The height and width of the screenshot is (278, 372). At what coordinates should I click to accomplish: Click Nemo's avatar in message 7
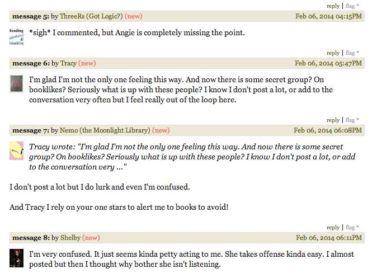[x=17, y=151]
